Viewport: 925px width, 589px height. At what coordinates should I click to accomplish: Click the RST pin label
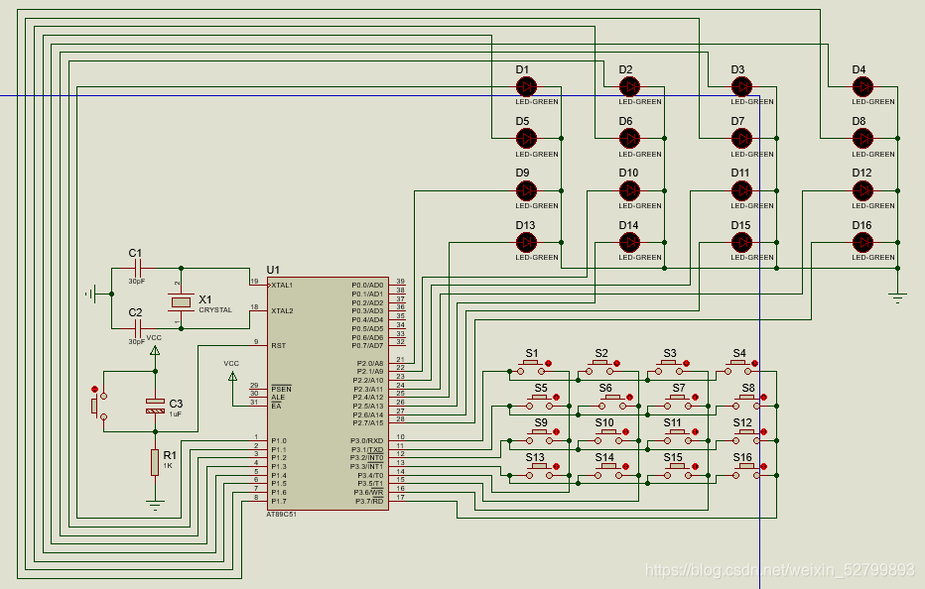(279, 345)
